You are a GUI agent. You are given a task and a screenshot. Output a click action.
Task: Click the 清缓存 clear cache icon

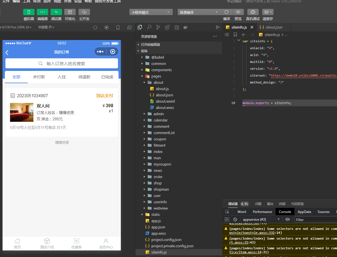coord(267,12)
